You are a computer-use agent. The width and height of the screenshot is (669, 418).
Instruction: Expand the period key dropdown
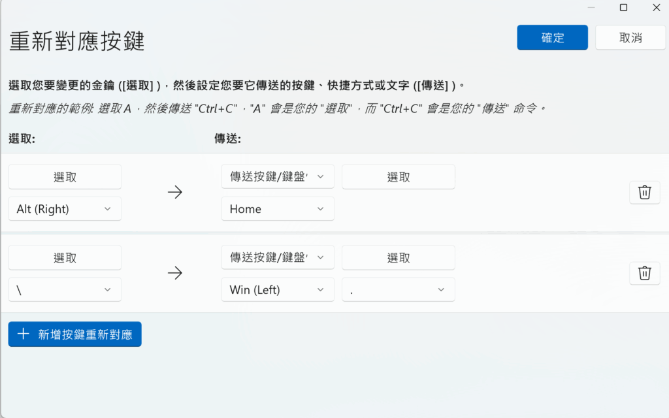tap(398, 290)
